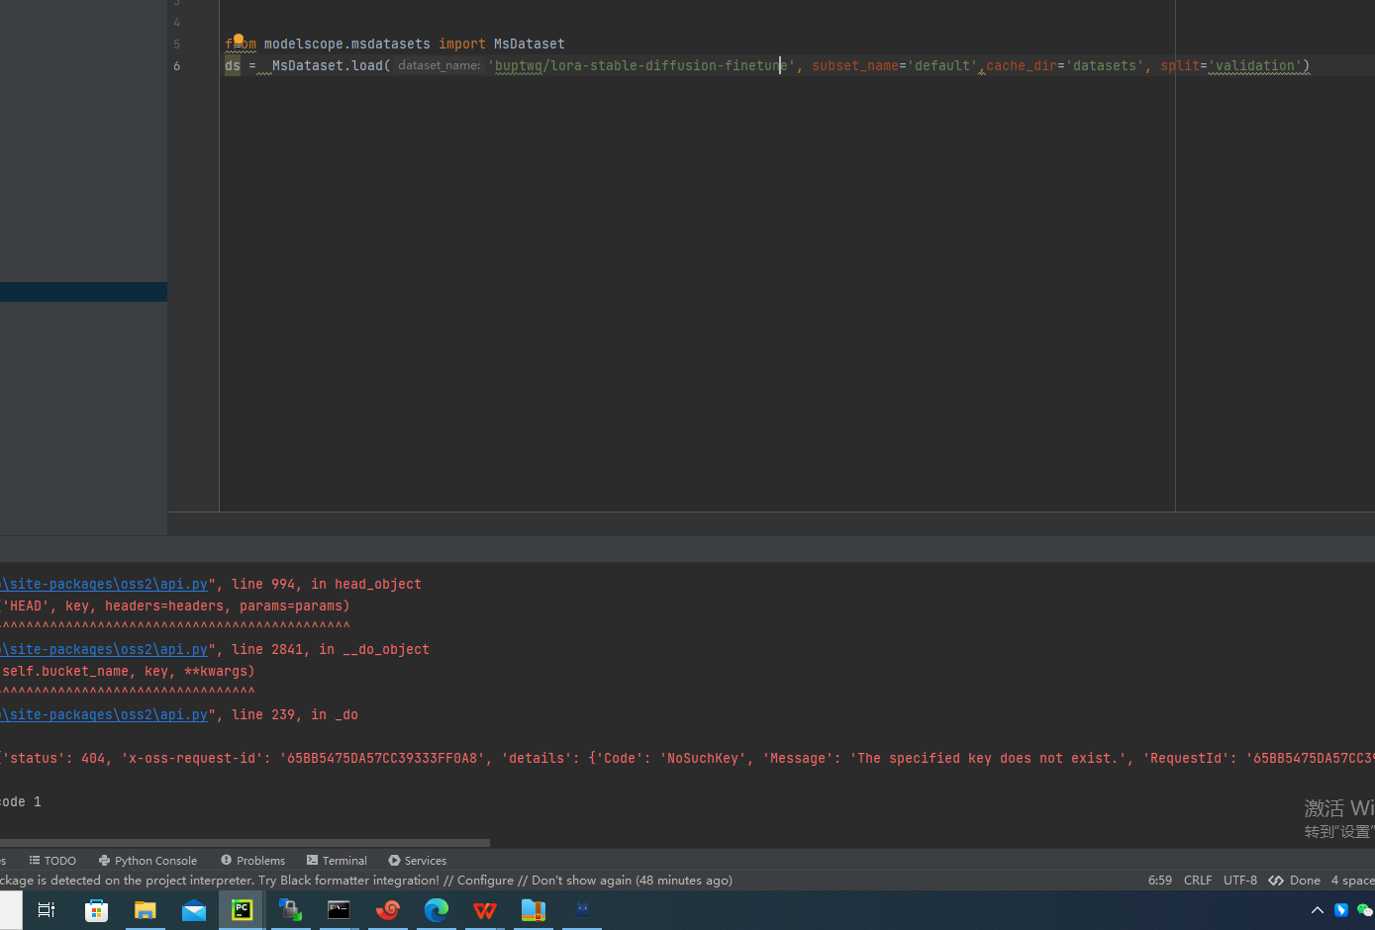This screenshot has height=930, width=1375.
Task: Open the Python Console tab
Action: pos(147,861)
